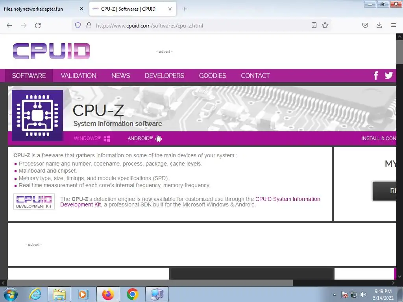Image resolution: width=403 pixels, height=302 pixels.
Task: Click the dark button in right sidebar
Action: click(x=385, y=191)
